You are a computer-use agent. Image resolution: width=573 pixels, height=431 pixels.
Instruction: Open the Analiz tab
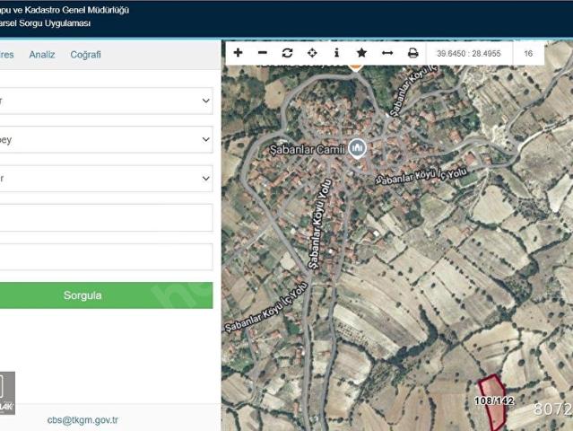(x=41, y=55)
